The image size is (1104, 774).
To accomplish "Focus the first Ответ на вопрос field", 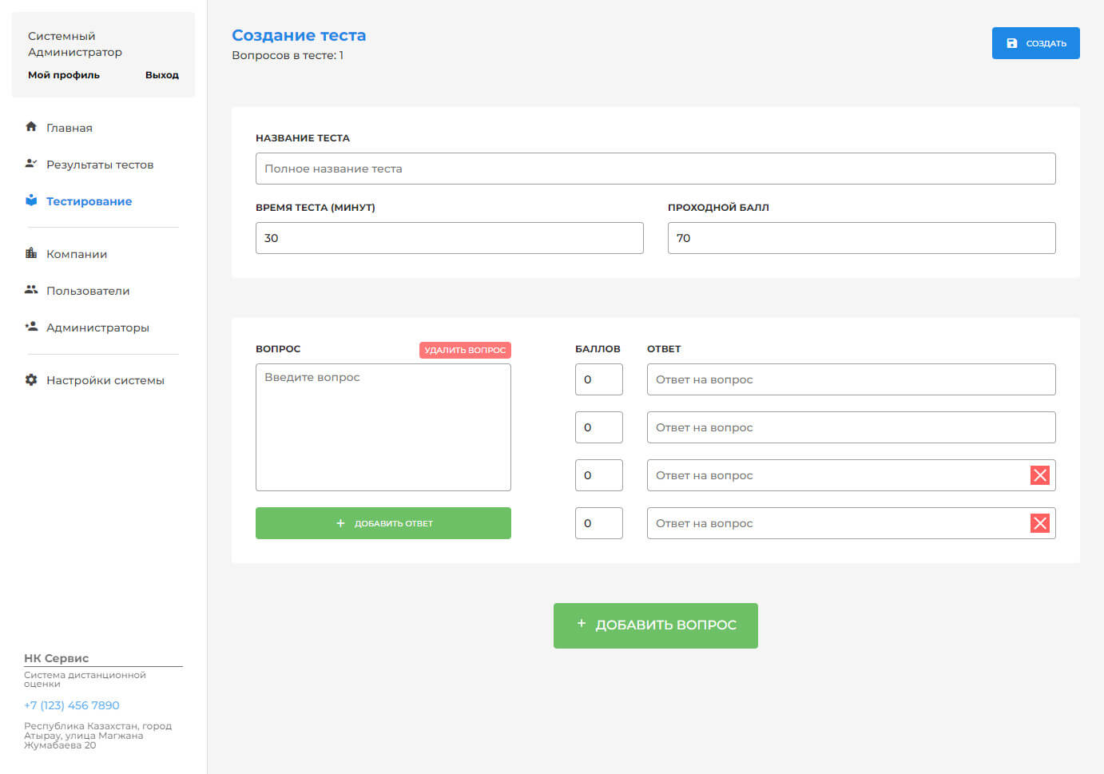I will [852, 379].
